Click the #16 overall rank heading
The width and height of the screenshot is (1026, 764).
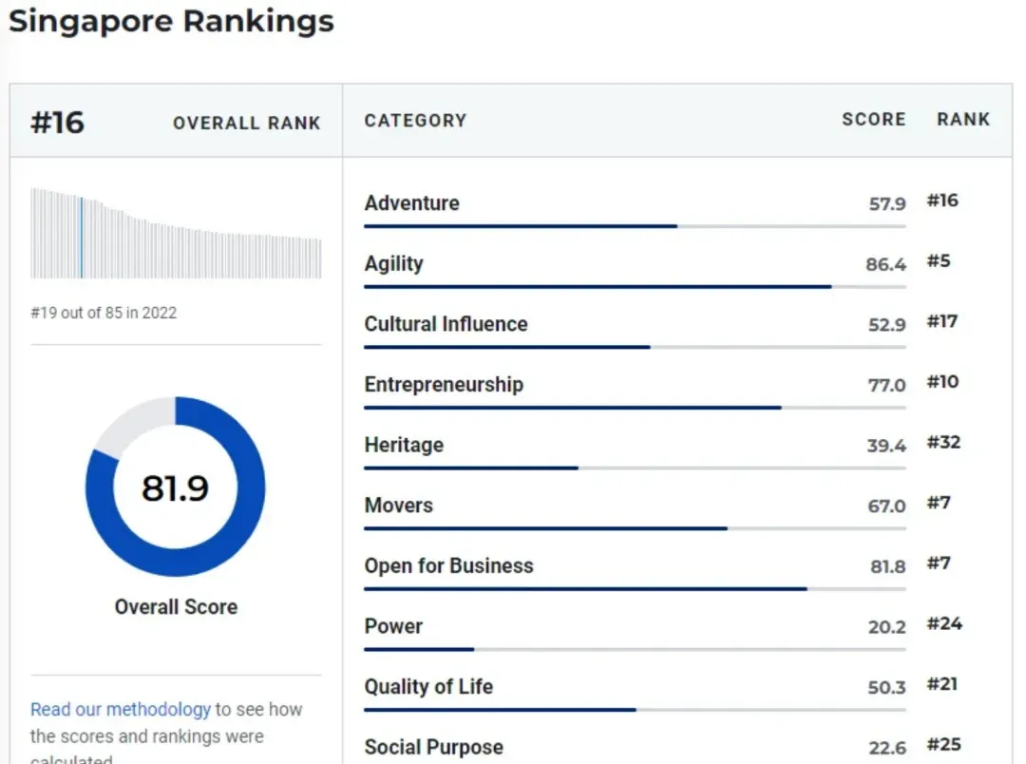(x=58, y=123)
